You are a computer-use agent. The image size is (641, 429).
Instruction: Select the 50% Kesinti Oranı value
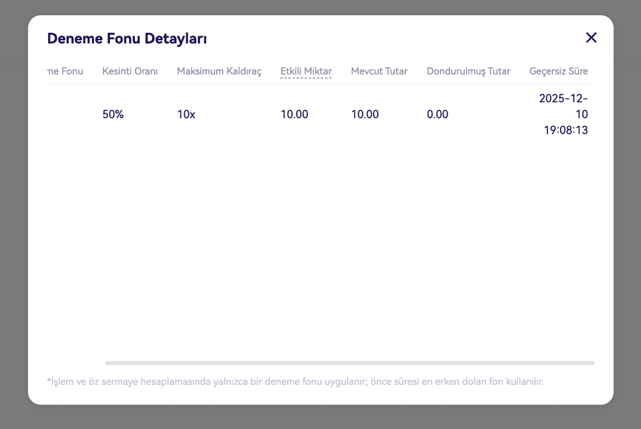click(x=113, y=114)
